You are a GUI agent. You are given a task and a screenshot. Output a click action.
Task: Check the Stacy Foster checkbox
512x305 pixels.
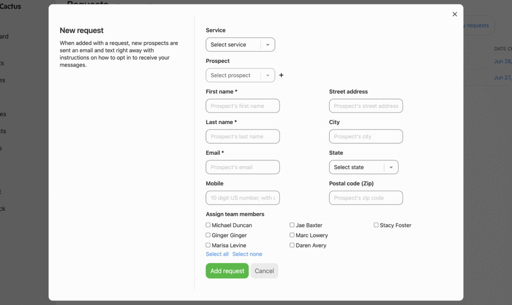[x=376, y=225]
